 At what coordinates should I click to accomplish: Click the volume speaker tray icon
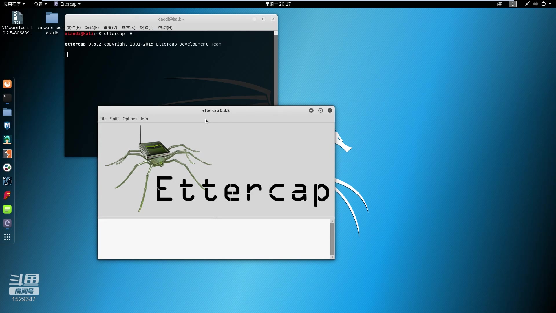coord(535,4)
